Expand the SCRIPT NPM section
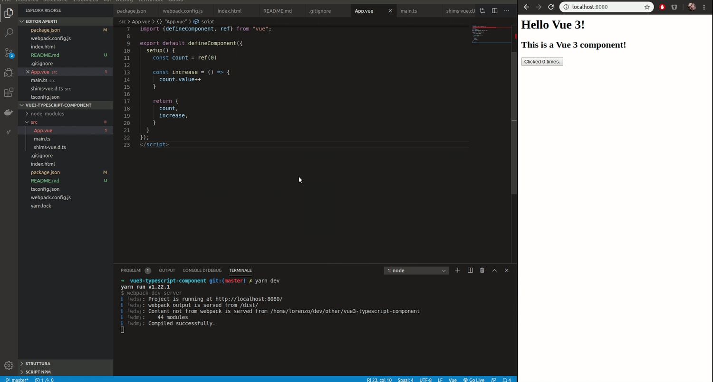The width and height of the screenshot is (713, 382). [66, 372]
